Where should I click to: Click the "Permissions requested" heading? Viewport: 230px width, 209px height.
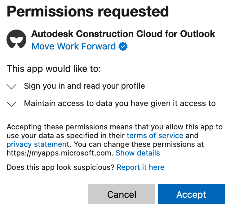[88, 12]
